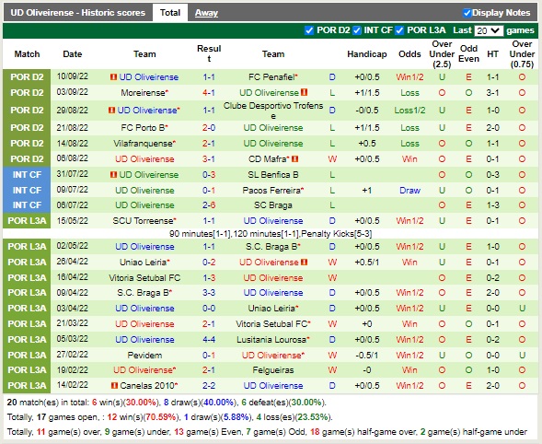Click the 17 games open summary line
542x444 pixels.
pos(169,417)
